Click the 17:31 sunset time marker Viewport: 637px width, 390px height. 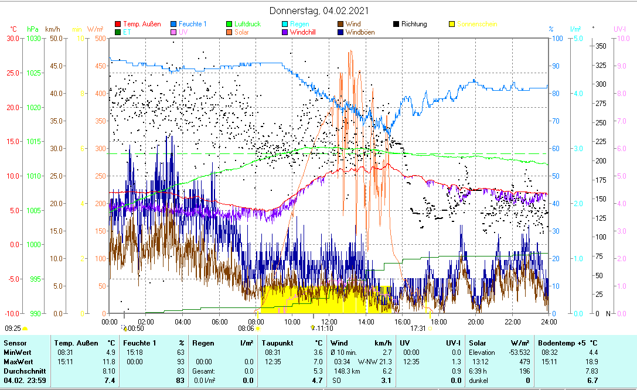coord(418,329)
